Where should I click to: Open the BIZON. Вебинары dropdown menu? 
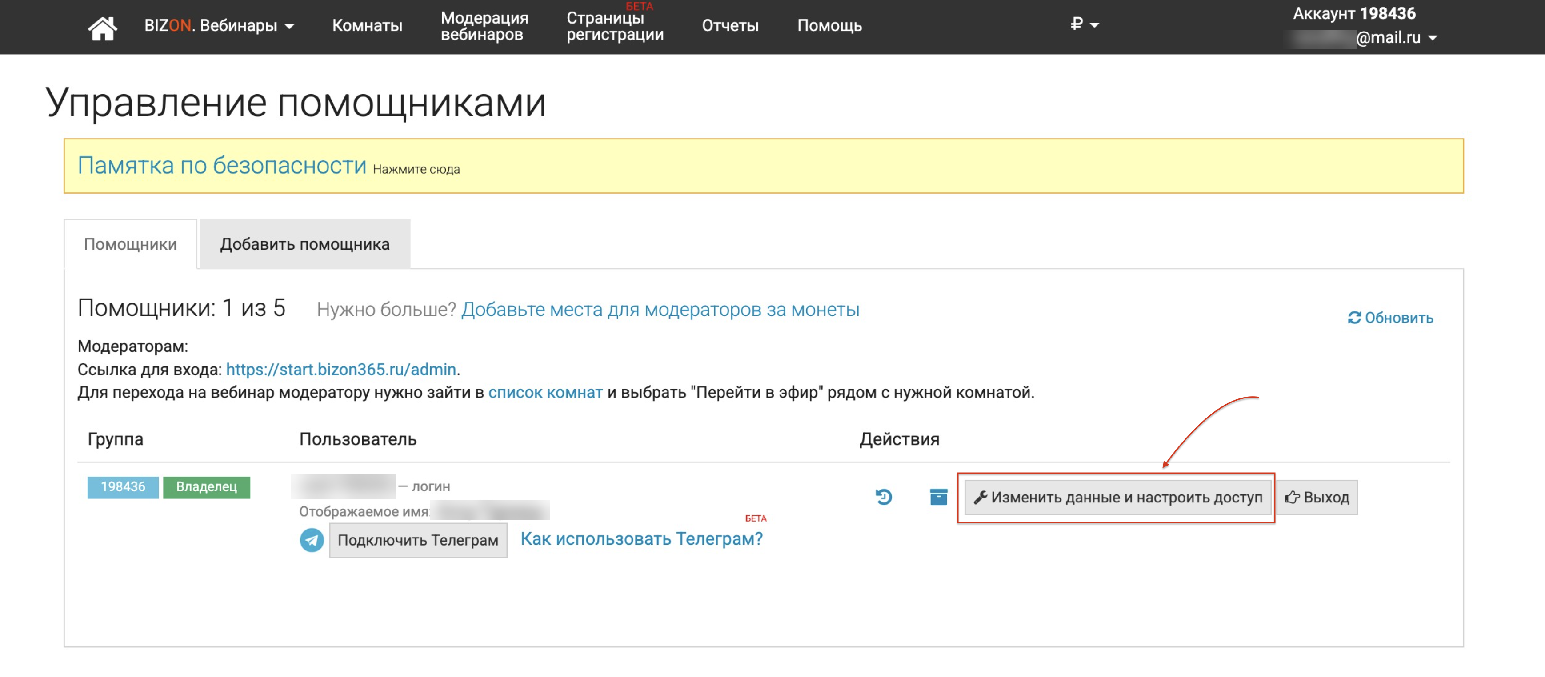[219, 26]
